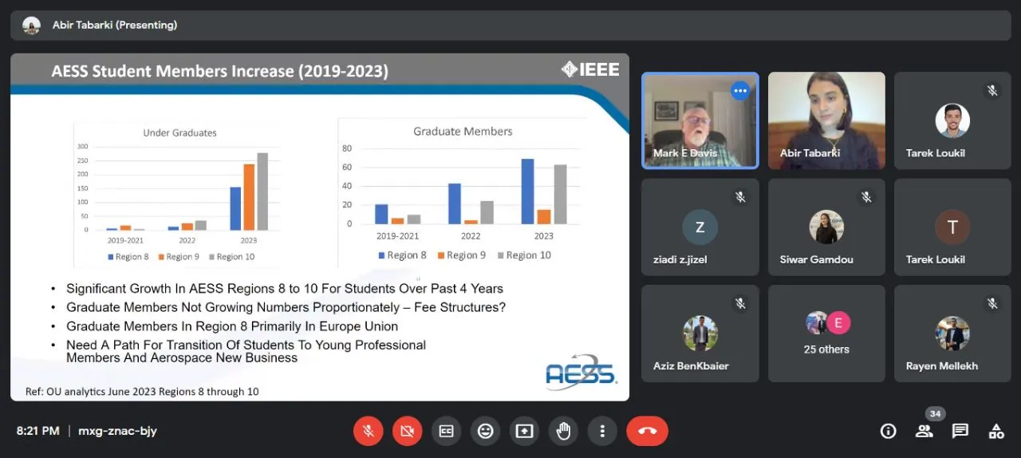The height and width of the screenshot is (458, 1021).
Task: Click bullet about Significant Growth In AESS Regions
Action: [x=285, y=288]
